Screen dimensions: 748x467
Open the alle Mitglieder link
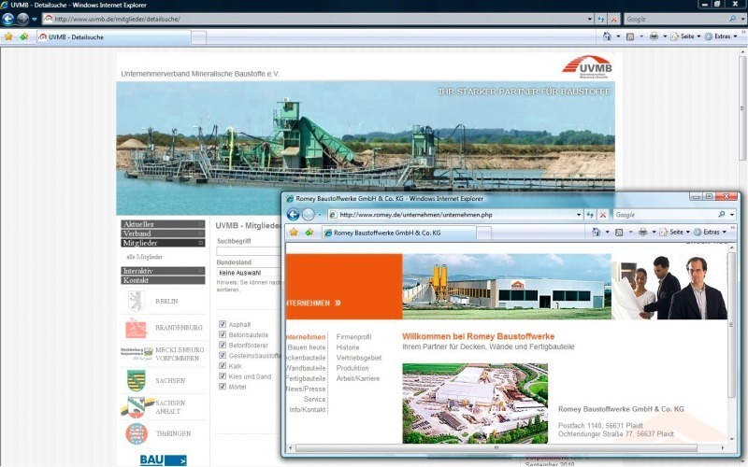[145, 257]
